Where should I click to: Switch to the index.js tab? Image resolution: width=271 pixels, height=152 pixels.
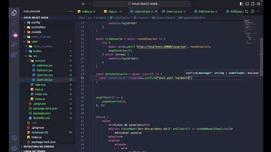click(x=86, y=11)
